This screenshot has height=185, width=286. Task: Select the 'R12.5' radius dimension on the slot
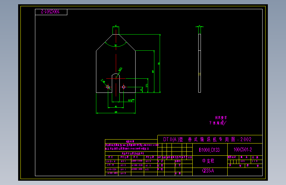(120, 69)
